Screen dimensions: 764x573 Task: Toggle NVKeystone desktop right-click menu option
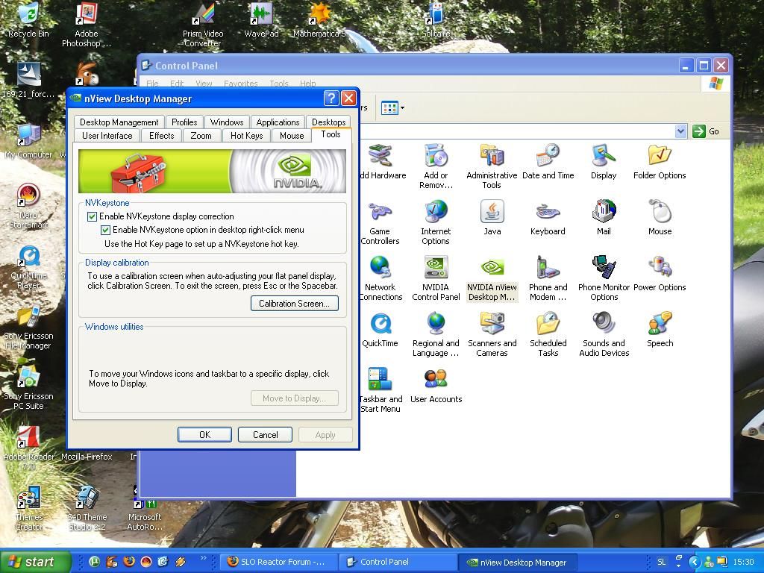(x=105, y=230)
